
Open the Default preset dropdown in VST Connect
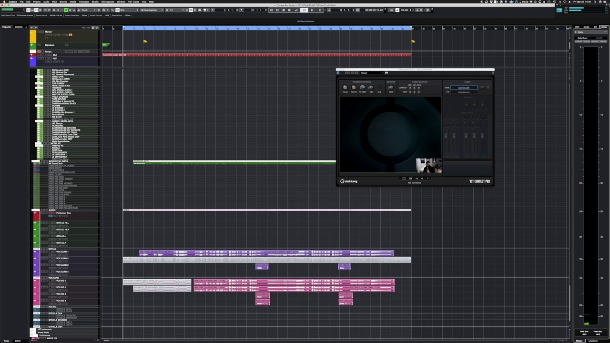(x=371, y=73)
